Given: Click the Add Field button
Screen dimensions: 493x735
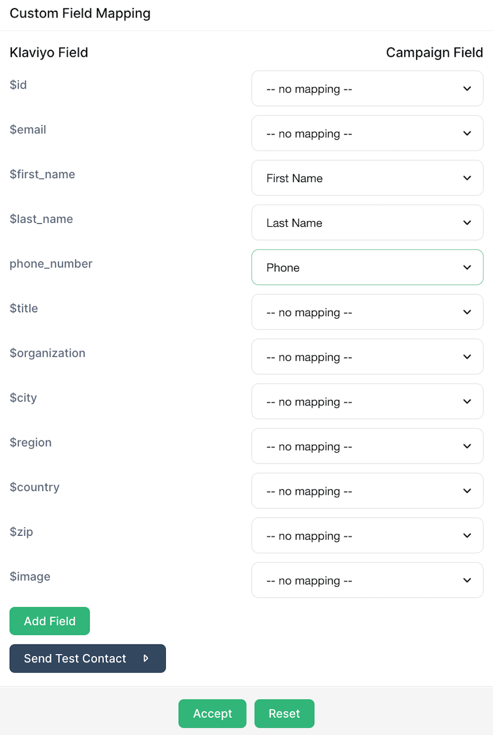Looking at the screenshot, I should coord(49,621).
